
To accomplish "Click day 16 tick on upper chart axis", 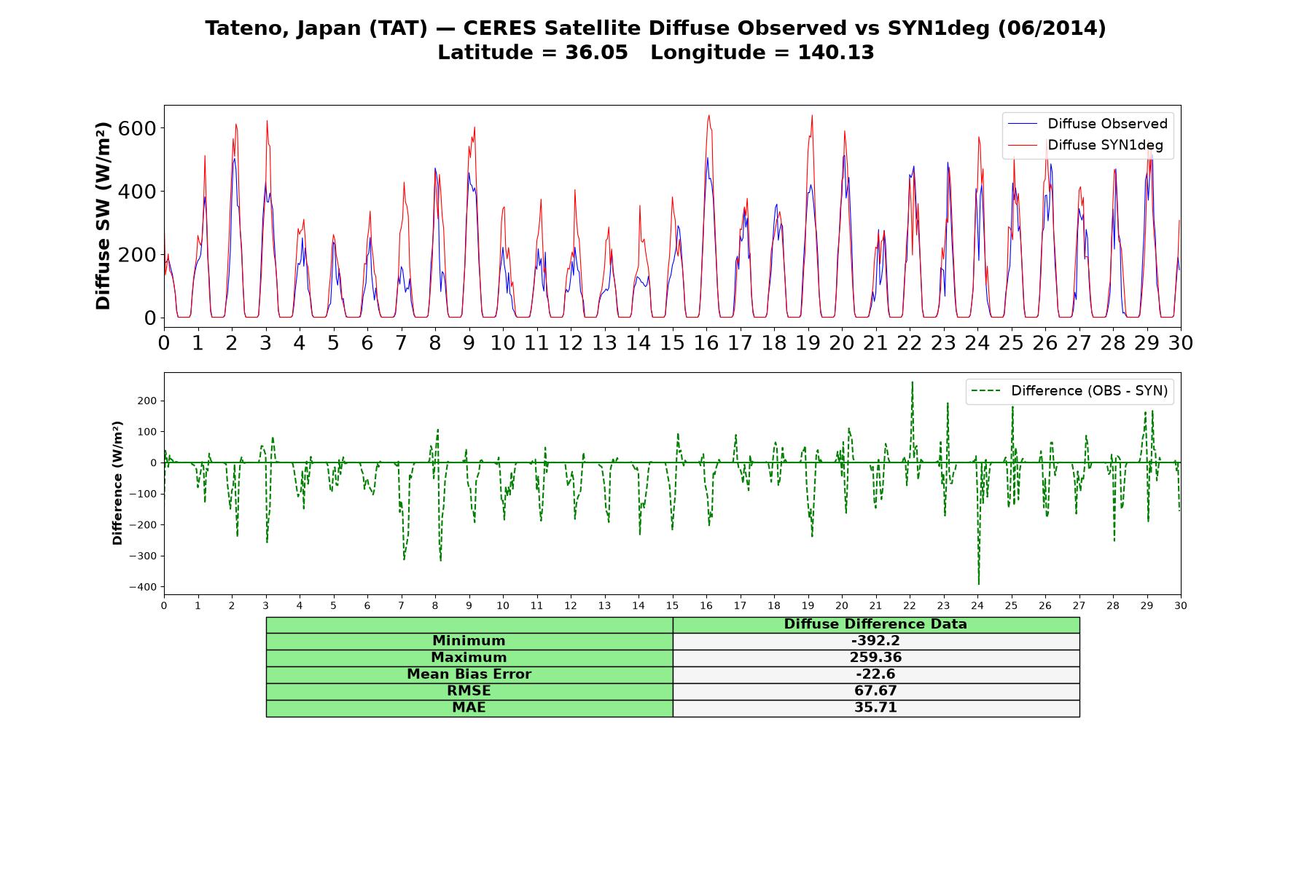I will (x=706, y=342).
